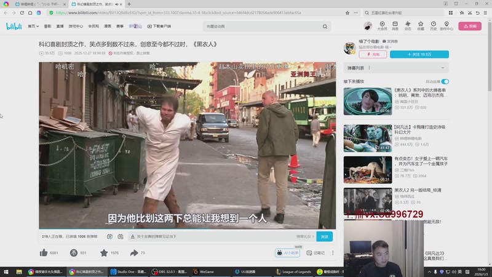492x277 pixels.
Task: Open the browser screenshot scissors icon
Action: 470,13
